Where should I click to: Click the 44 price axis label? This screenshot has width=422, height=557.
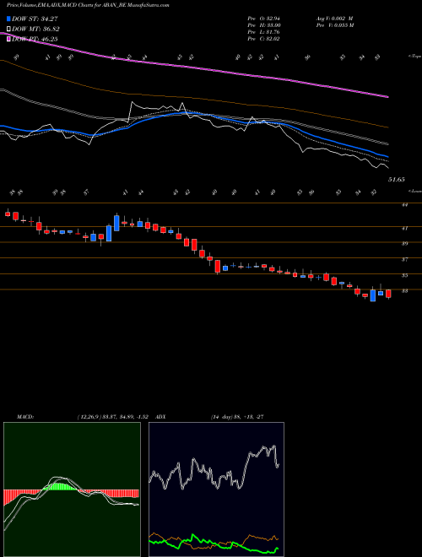pyautogui.click(x=404, y=205)
